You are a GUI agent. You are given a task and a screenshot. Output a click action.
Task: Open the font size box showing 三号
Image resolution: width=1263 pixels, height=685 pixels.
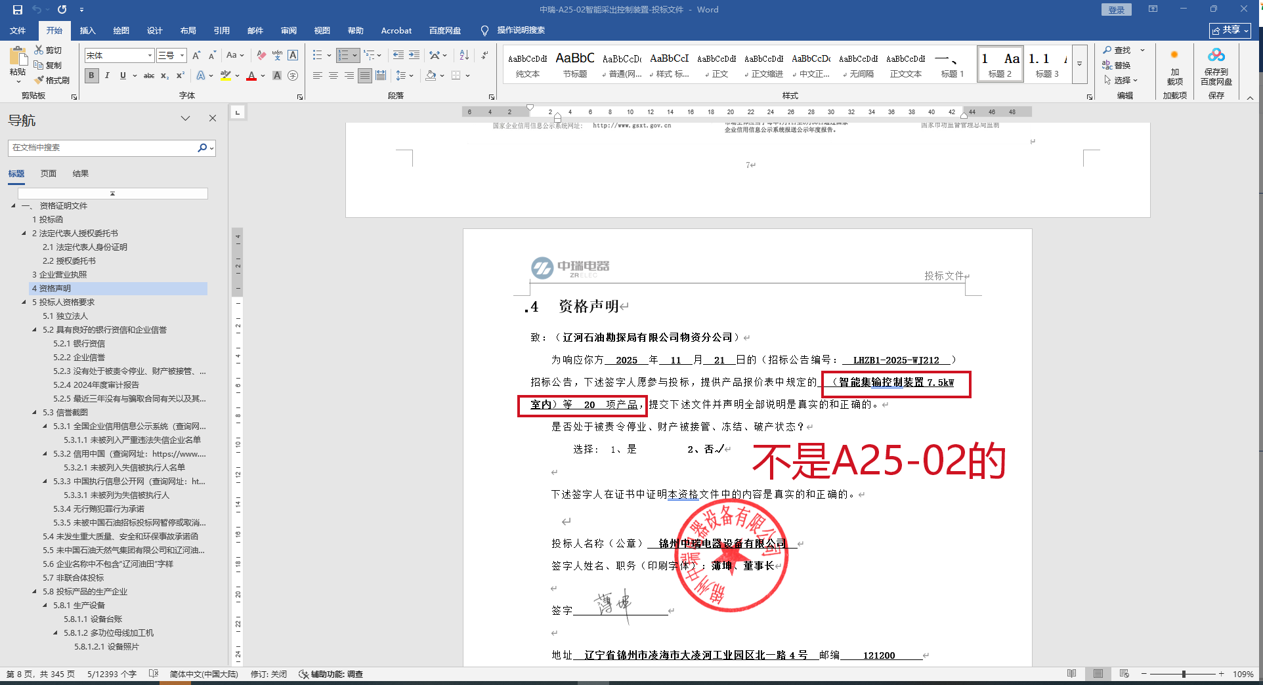(172, 56)
